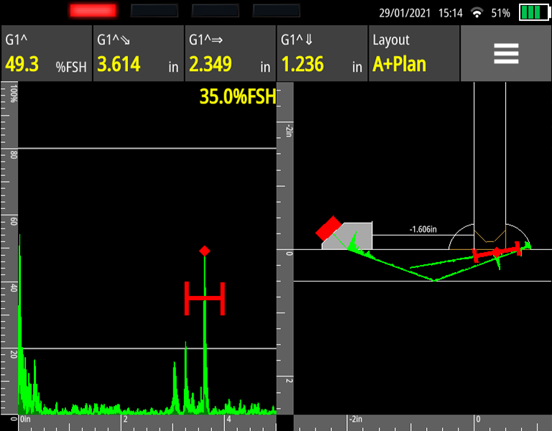Select the red probe wedge icon
This screenshot has height=431, width=552.
[x=328, y=228]
